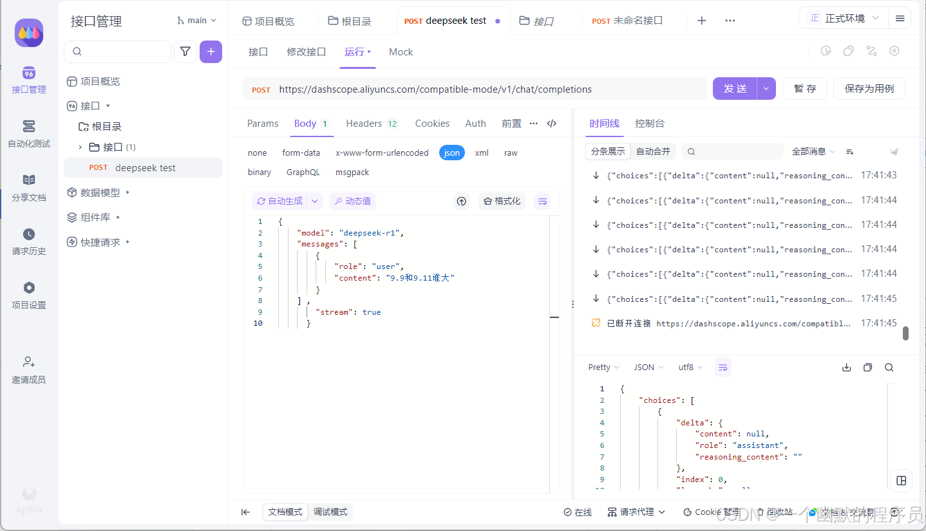Viewport: 926px width, 531px height.
Task: Toggle the layout panel icon bottom right
Action: [x=902, y=481]
